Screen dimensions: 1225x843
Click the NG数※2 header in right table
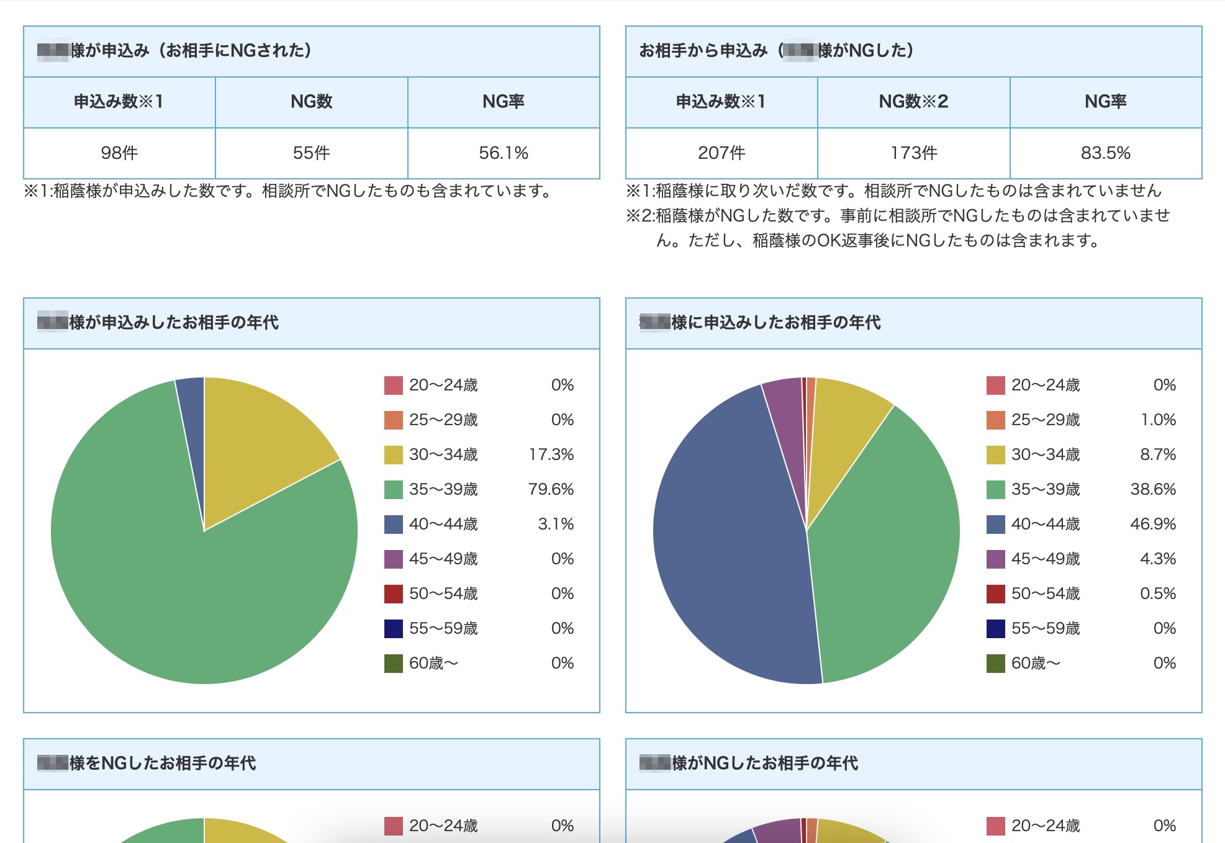tap(914, 102)
